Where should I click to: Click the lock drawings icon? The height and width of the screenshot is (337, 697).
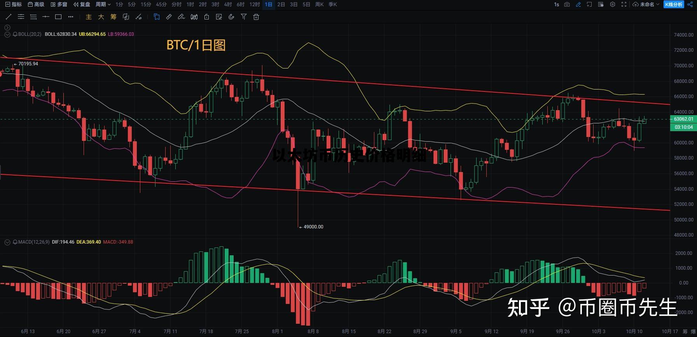tap(206, 17)
